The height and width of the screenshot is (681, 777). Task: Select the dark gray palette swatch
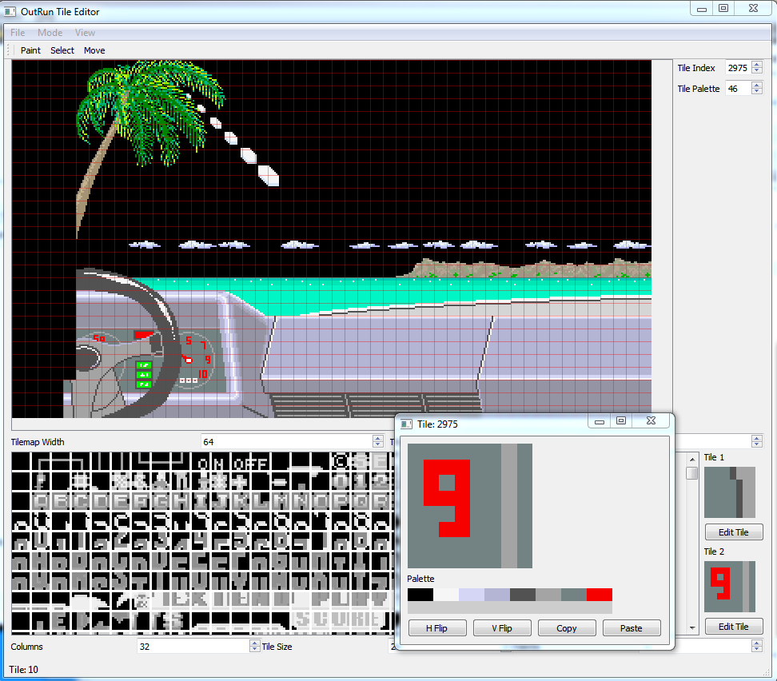tap(523, 595)
